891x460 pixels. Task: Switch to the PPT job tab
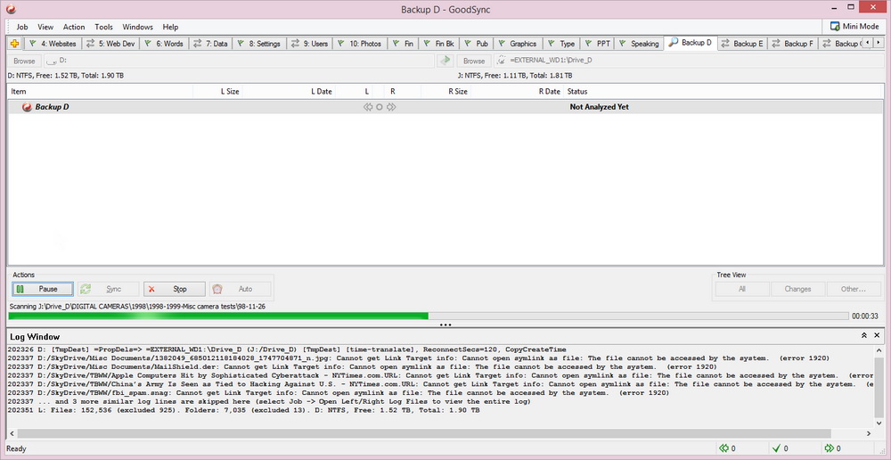[597, 44]
